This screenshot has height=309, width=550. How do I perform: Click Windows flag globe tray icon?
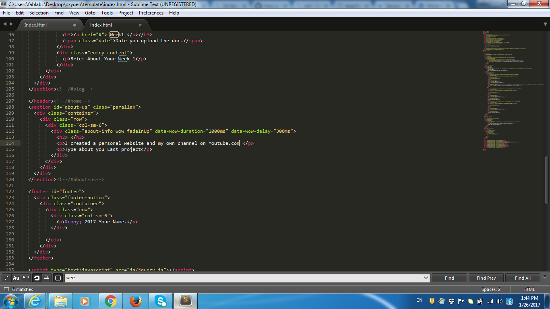click(x=442, y=301)
